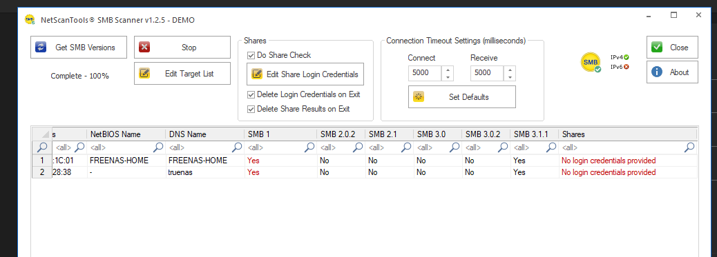Click the Connect timeout input field
Viewport: 717px width, 257px height.
426,73
